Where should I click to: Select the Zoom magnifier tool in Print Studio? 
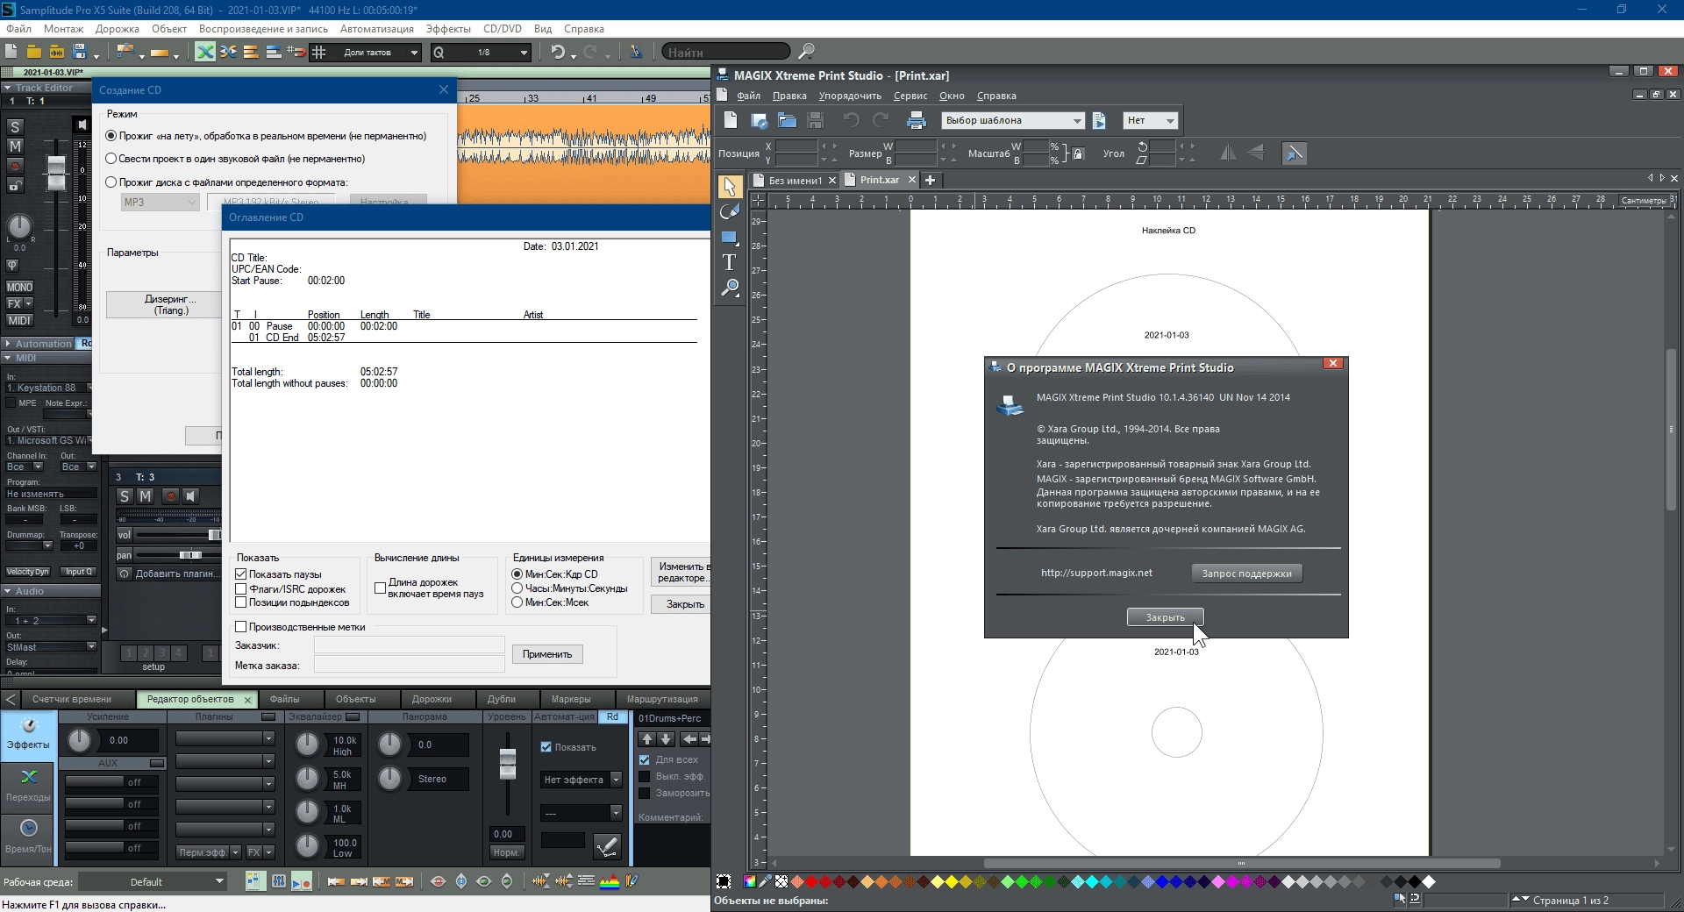pos(729,288)
